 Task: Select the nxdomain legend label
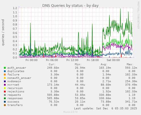(x=14, y=81)
